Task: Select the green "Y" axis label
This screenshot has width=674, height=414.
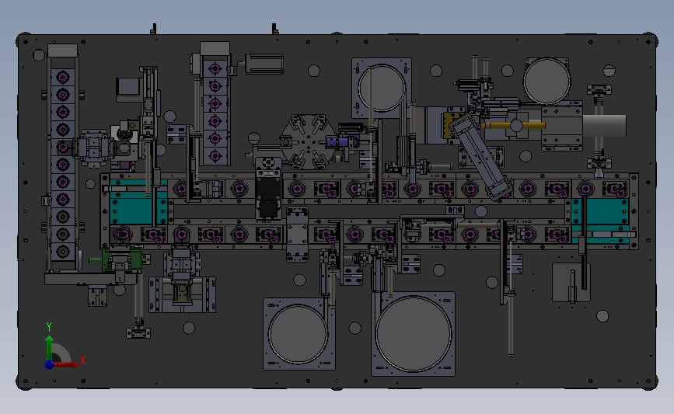Action: pyautogui.click(x=49, y=327)
